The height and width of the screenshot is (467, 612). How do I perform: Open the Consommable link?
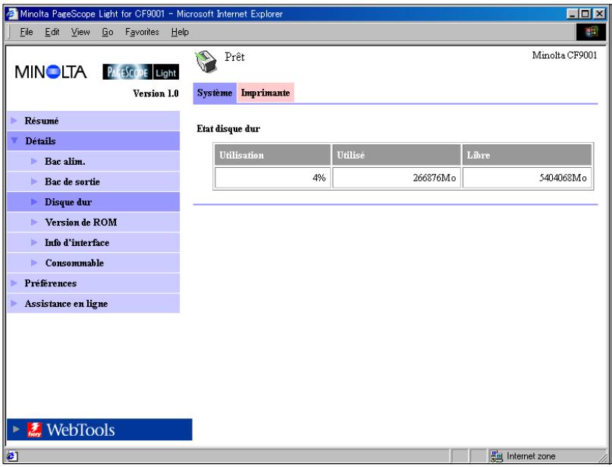coord(74,263)
